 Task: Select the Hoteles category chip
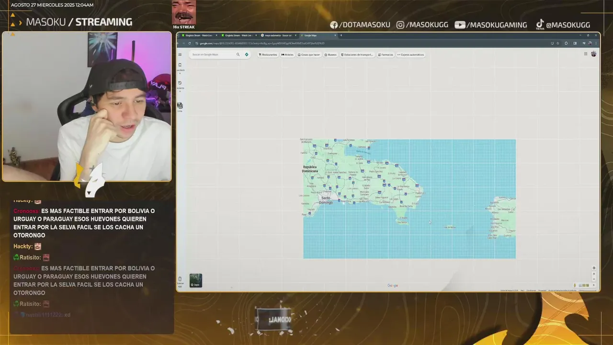[287, 55]
